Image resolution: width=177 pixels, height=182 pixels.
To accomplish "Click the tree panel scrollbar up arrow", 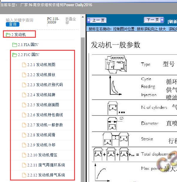I will point(83,17).
